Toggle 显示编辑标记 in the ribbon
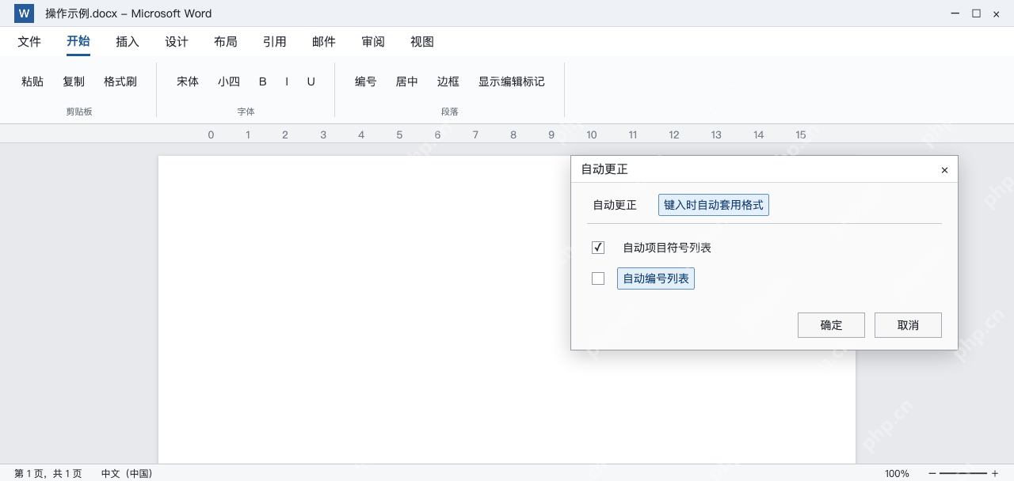This screenshot has width=1014, height=481. coord(512,81)
